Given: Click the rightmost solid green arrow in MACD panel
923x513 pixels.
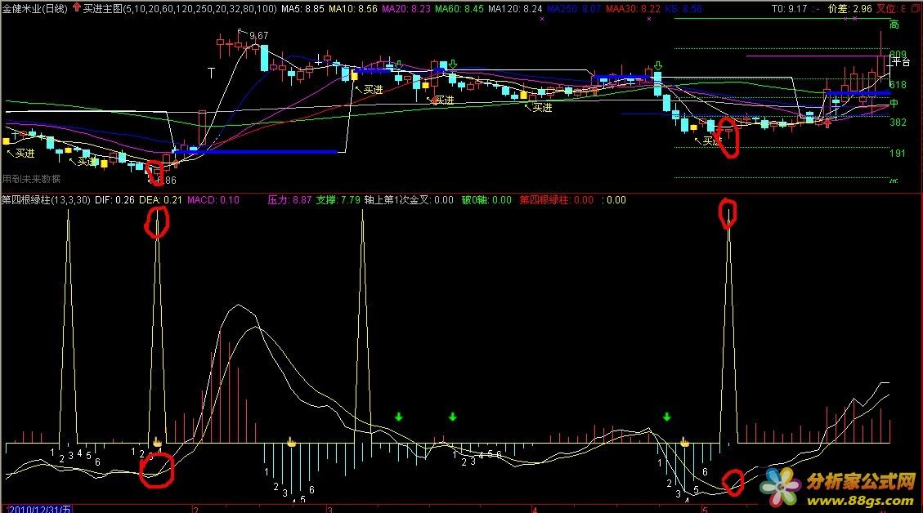Looking at the screenshot, I should (666, 417).
